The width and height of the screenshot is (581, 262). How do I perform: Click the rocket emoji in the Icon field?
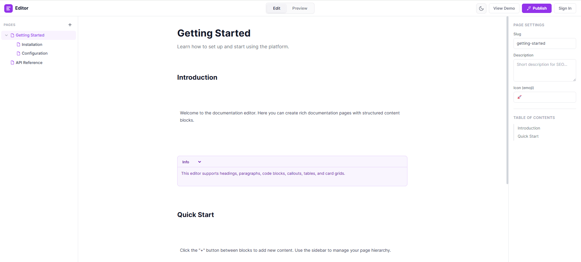tap(519, 97)
